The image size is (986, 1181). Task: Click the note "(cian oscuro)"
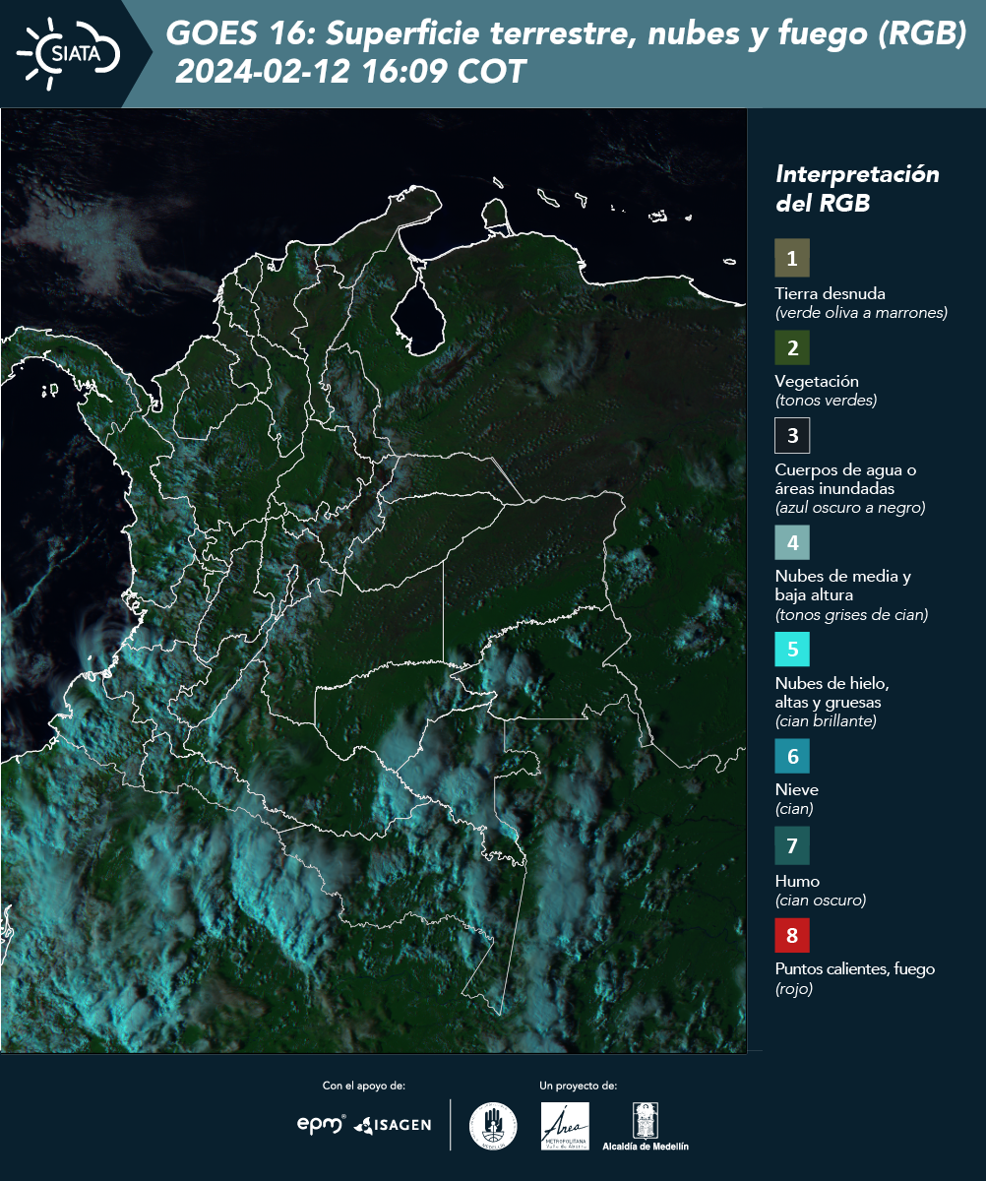(x=821, y=901)
